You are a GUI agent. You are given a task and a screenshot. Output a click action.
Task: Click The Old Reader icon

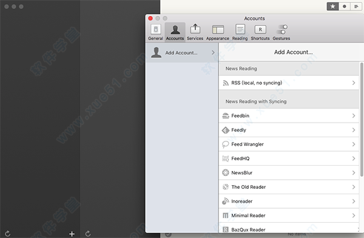(x=226, y=187)
